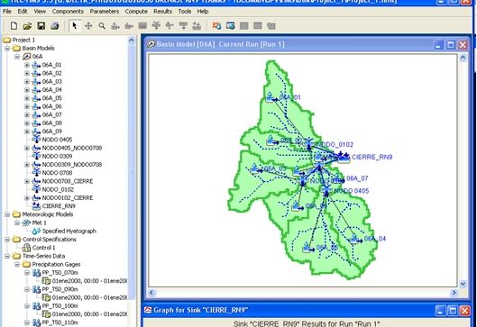This screenshot has height=327, width=477.
Task: Maximize the Basin Model [06A] window
Action: click(451, 45)
